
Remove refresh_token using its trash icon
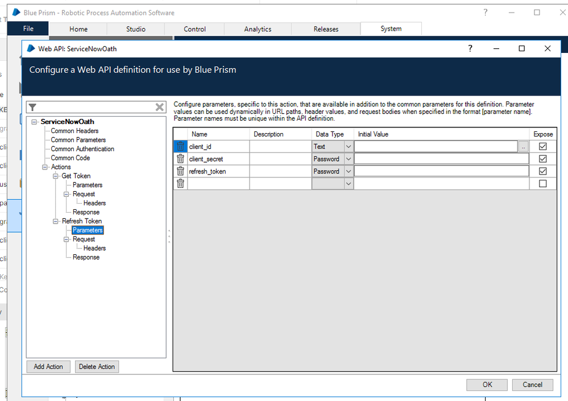[180, 171]
